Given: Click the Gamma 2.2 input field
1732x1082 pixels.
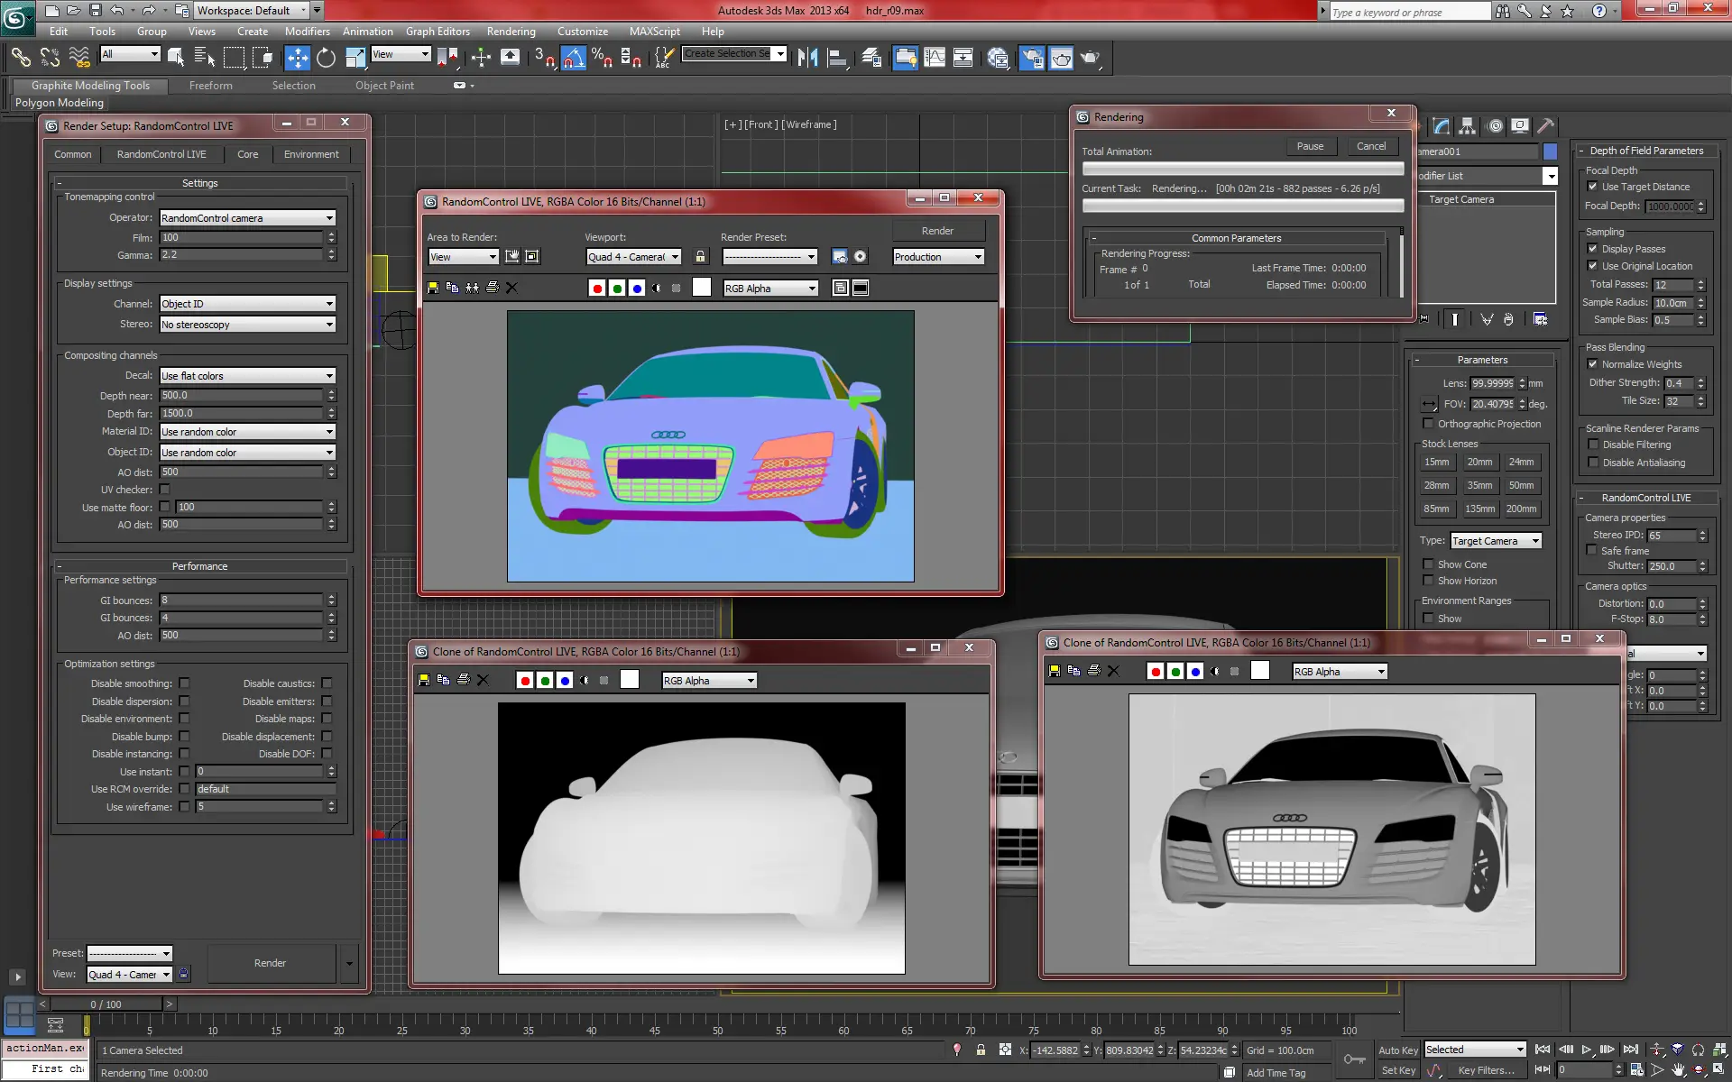Looking at the screenshot, I should click(241, 255).
